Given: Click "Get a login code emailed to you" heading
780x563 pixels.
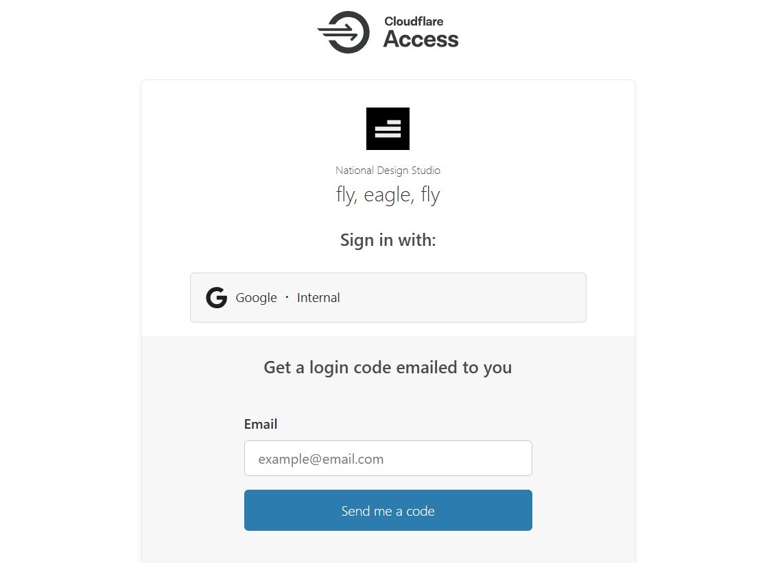Looking at the screenshot, I should tap(388, 368).
